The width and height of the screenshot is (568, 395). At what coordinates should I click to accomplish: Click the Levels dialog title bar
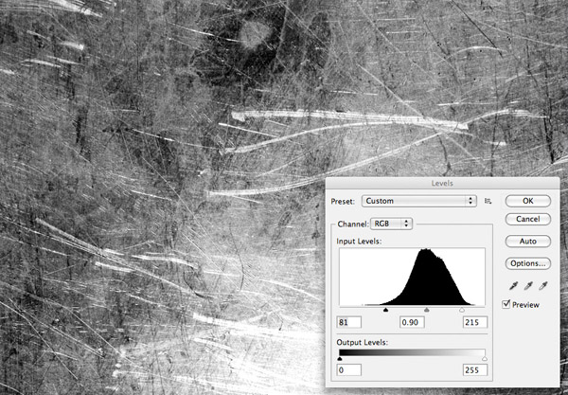(x=442, y=183)
